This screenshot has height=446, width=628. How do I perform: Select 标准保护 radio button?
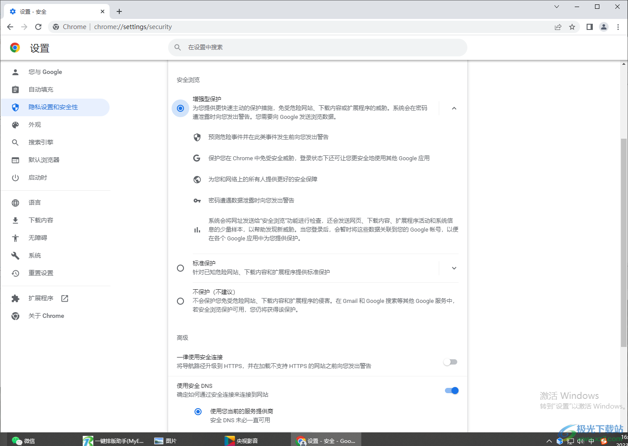[x=180, y=268]
